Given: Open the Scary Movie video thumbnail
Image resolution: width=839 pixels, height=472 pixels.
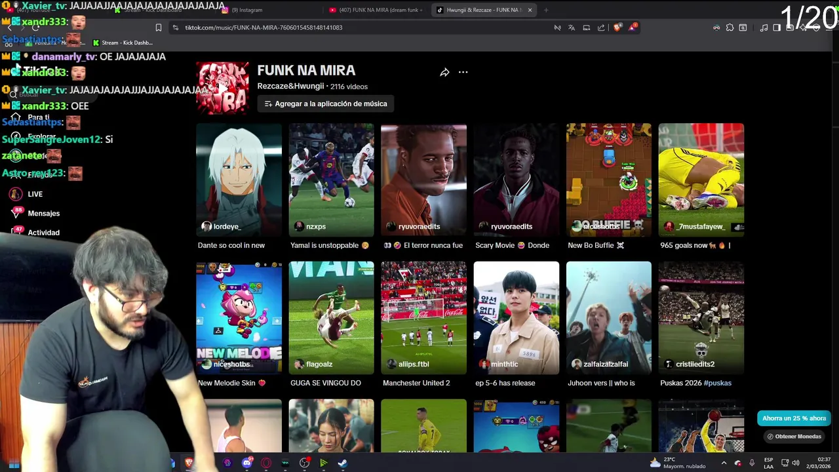Looking at the screenshot, I should tap(517, 180).
